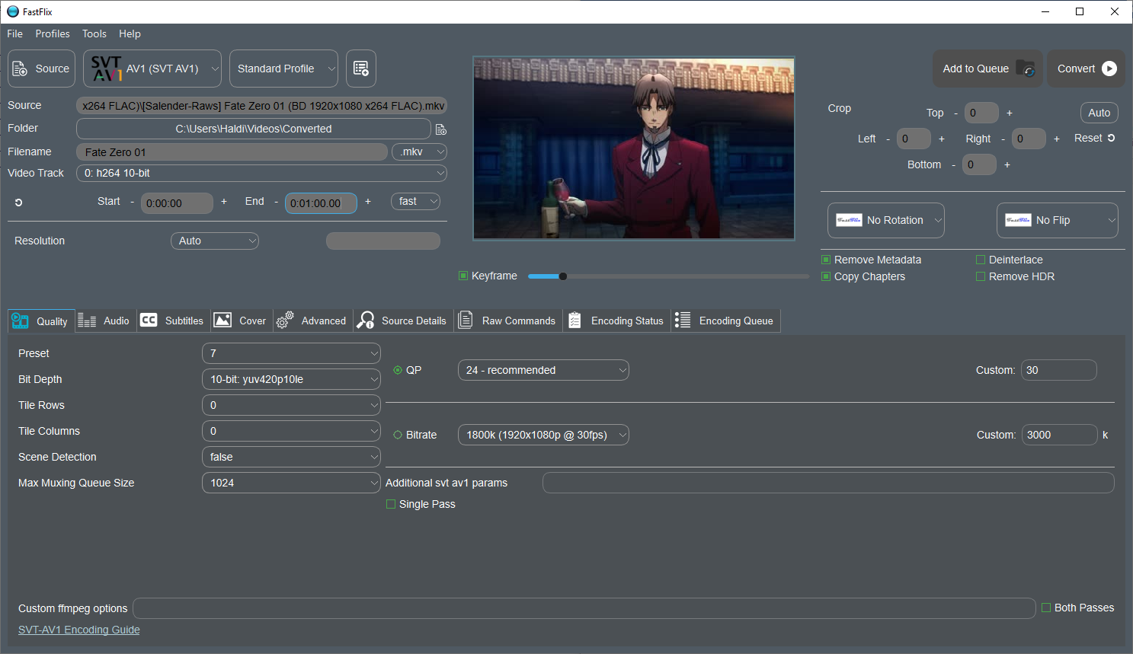
Task: Open the SVT-AV1 Encoding Guide link
Action: [x=79, y=630]
